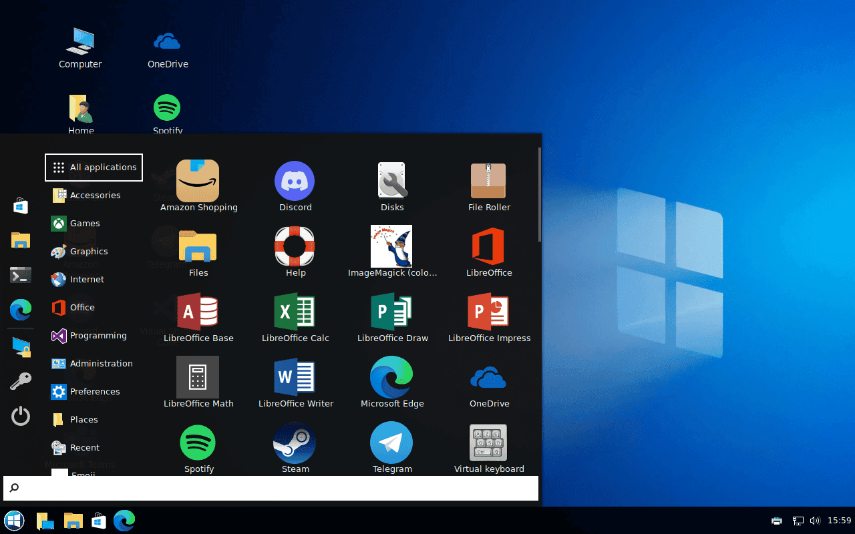
Task: Click the printer icon in system tray
Action: tap(777, 521)
